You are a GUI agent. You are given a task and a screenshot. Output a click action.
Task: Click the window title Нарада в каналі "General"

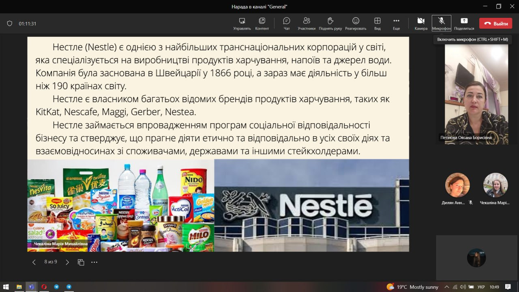259,6
